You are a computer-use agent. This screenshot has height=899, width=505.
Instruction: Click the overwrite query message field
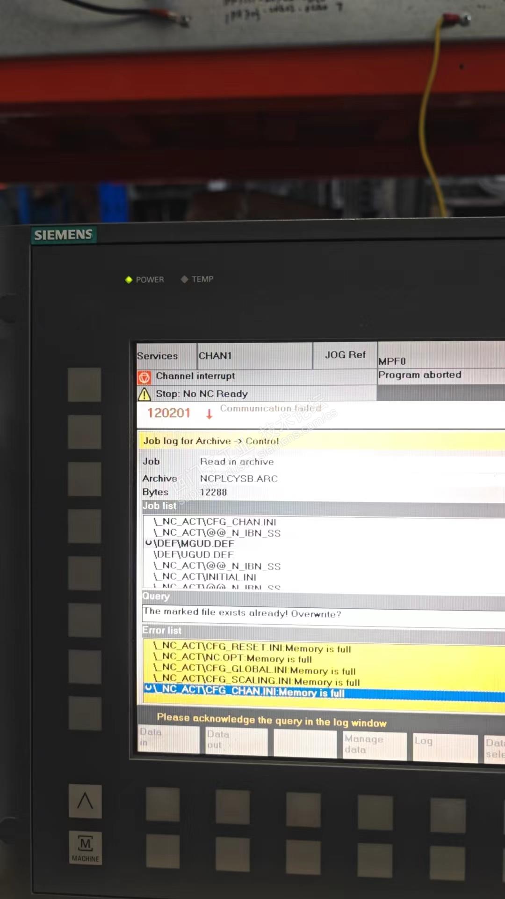tap(323, 614)
